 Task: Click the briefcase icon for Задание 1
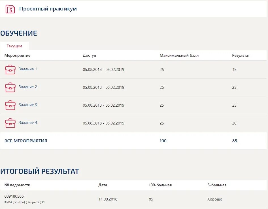click(10, 69)
